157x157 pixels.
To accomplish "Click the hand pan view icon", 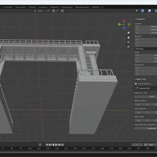I will click(x=128, y=37).
